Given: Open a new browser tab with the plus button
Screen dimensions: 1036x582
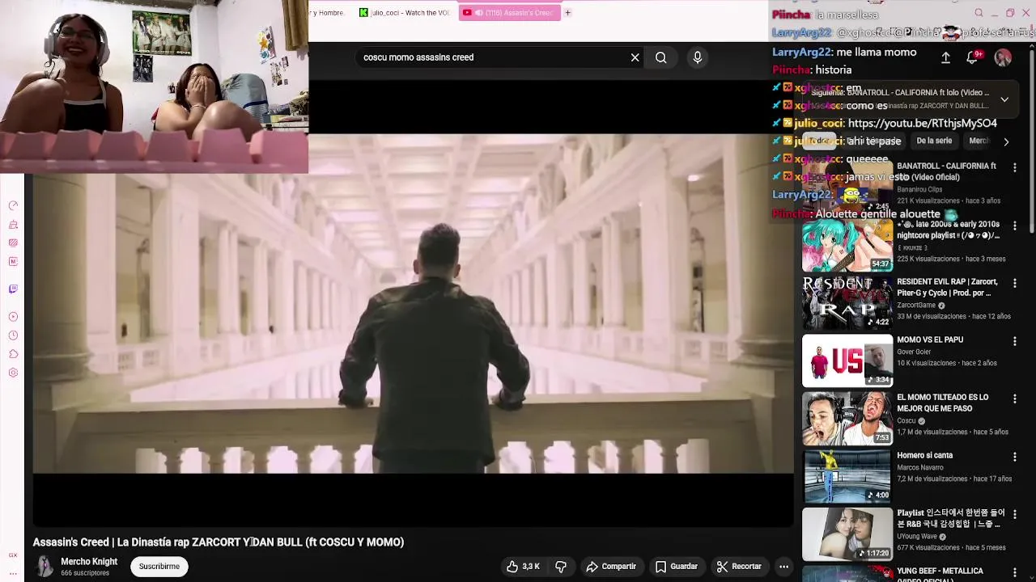Looking at the screenshot, I should pyautogui.click(x=567, y=12).
